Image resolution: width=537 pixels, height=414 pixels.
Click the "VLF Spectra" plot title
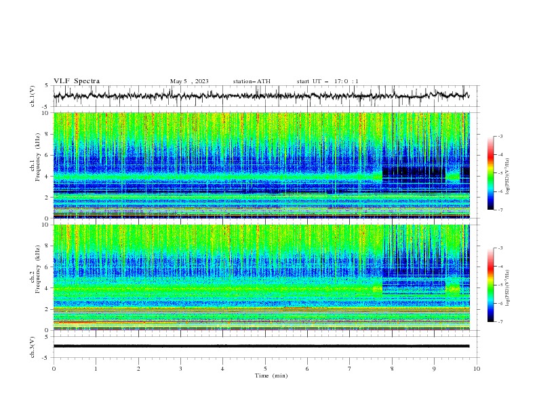(x=77, y=81)
